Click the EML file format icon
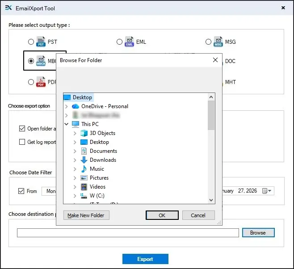The image size is (294, 269). click(129, 42)
